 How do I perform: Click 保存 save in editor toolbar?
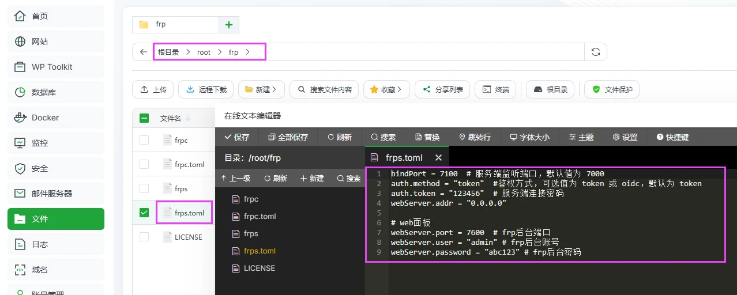pyautogui.click(x=236, y=137)
